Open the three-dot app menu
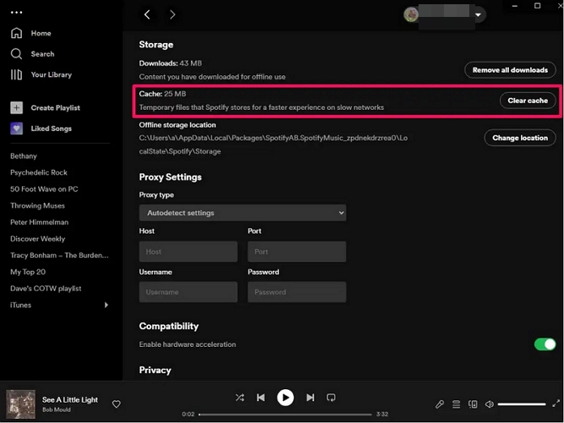Image resolution: width=564 pixels, height=423 pixels. pyautogui.click(x=17, y=13)
